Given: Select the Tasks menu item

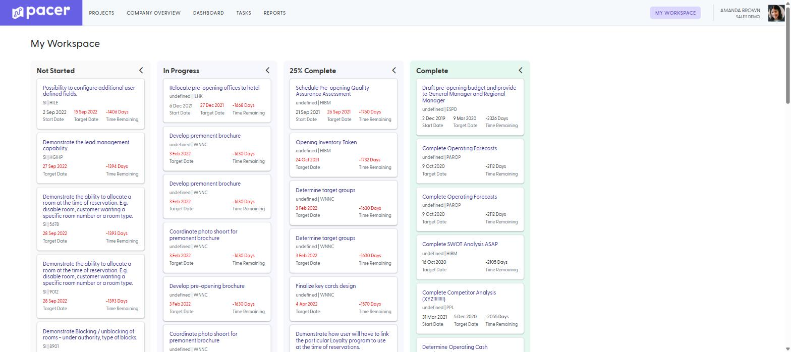Looking at the screenshot, I should [x=244, y=13].
